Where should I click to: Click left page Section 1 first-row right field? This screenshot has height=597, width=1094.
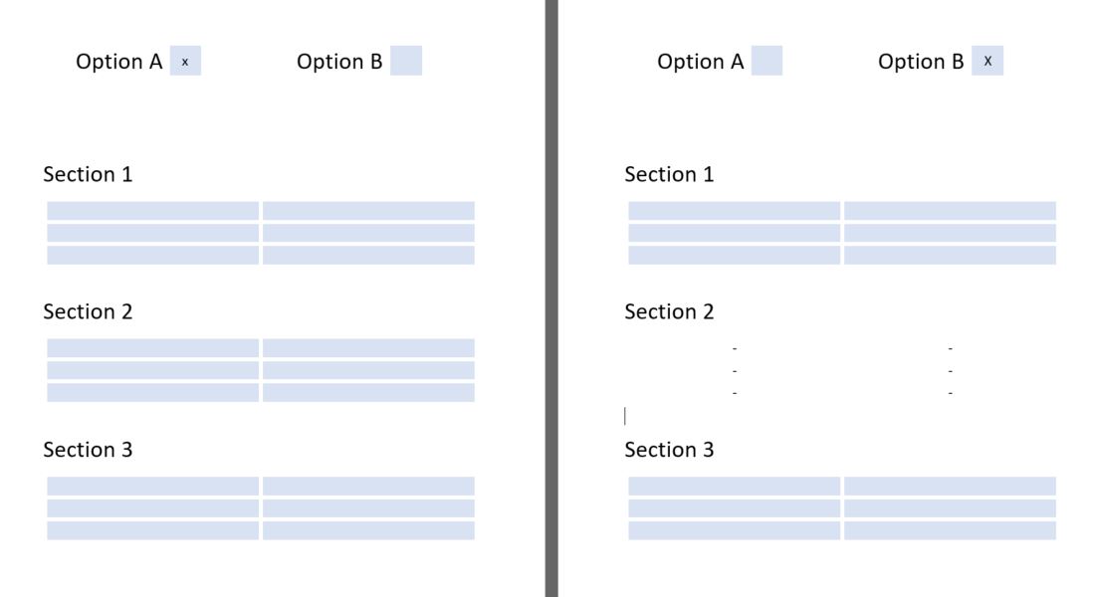pos(368,210)
